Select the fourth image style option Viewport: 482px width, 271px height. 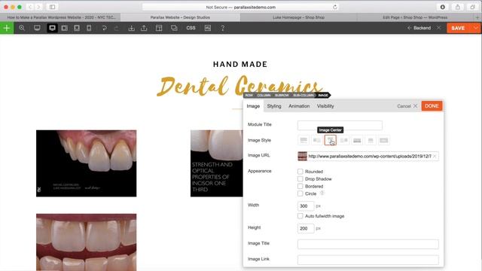[x=343, y=140]
